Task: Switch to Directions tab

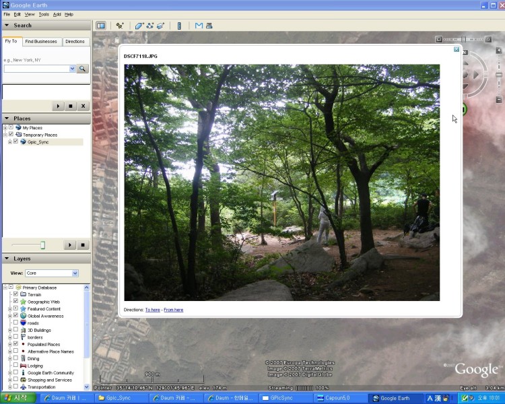Action: click(x=75, y=42)
